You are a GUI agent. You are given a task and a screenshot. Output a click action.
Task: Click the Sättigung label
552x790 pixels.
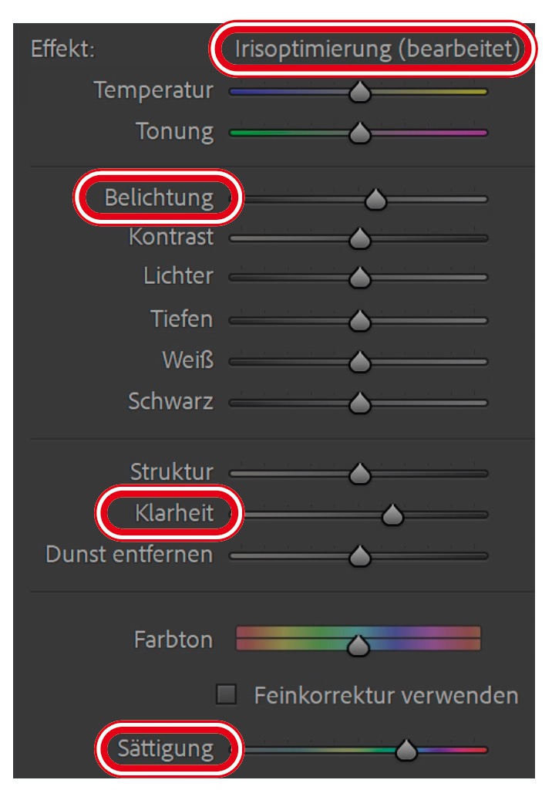pyautogui.click(x=166, y=748)
